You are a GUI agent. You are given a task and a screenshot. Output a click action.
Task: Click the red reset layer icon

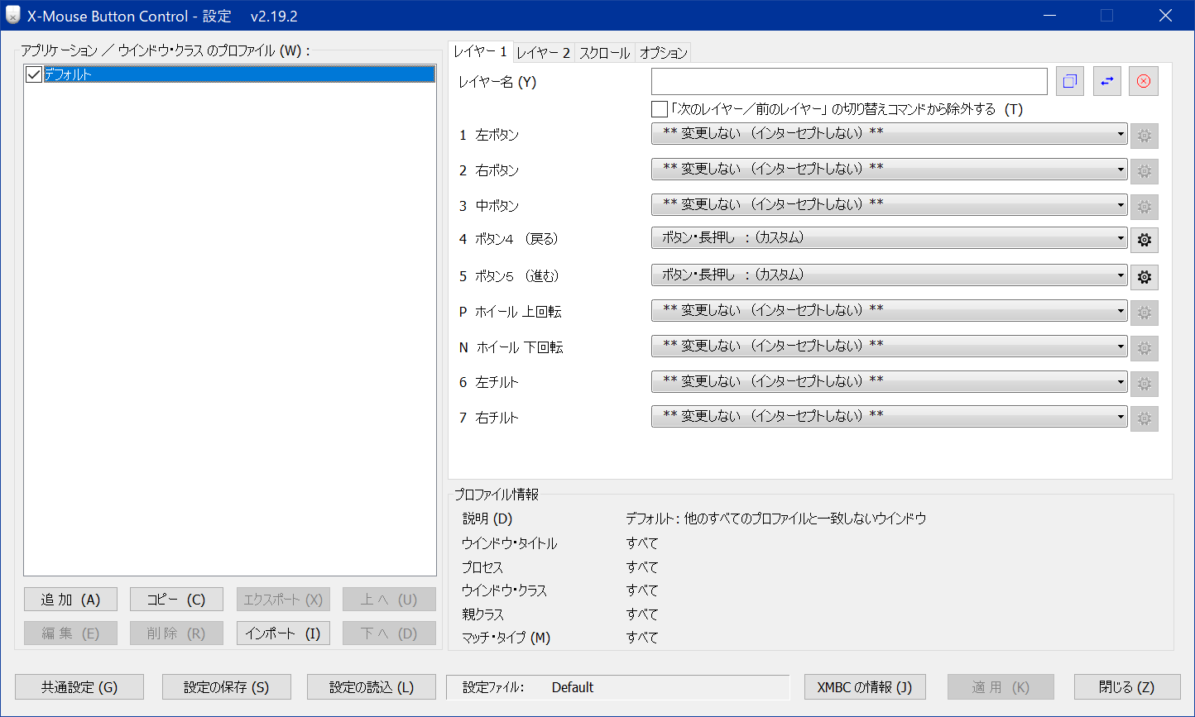(x=1144, y=81)
